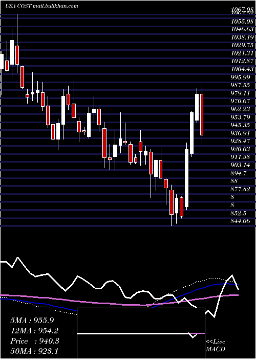Click the 1012.87 price level label
The height and width of the screenshot is (359, 256).
click(x=242, y=61)
